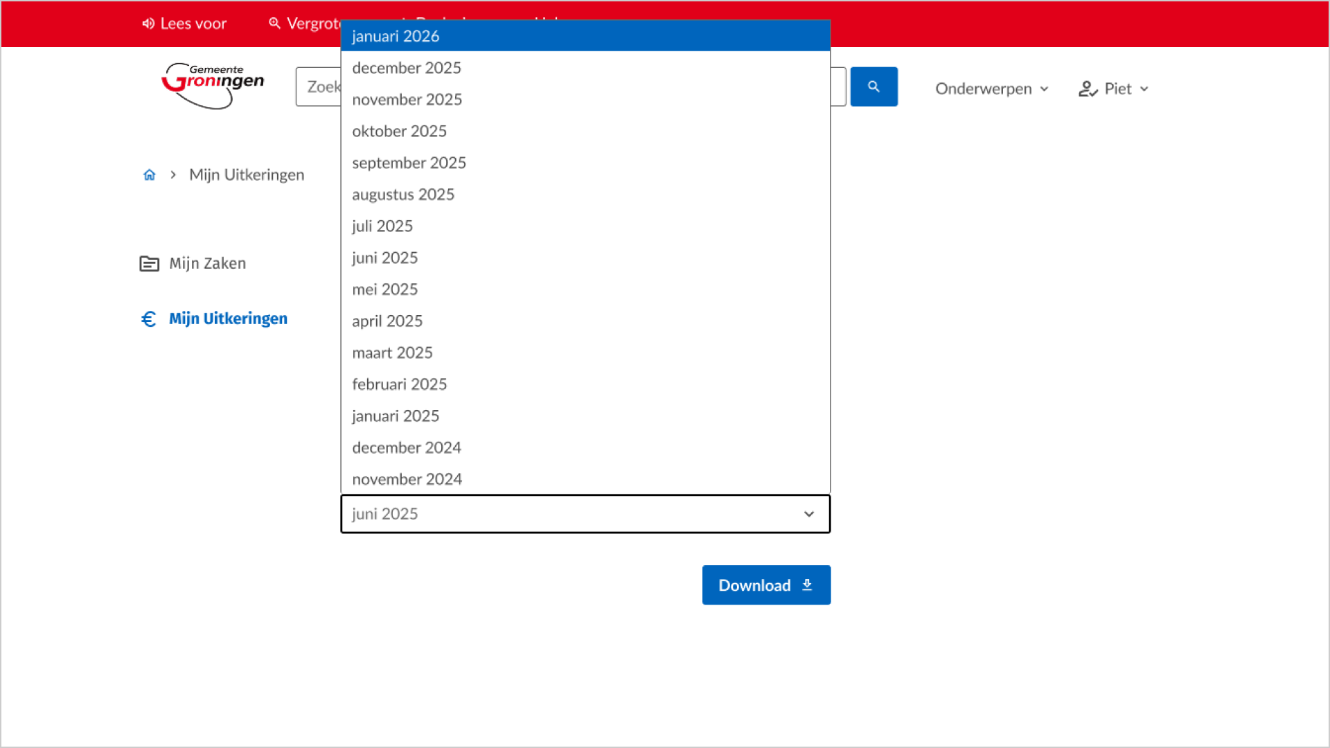The height and width of the screenshot is (748, 1330).
Task: Click the euro icon for Mijn Uitkeringen
Action: [149, 319]
